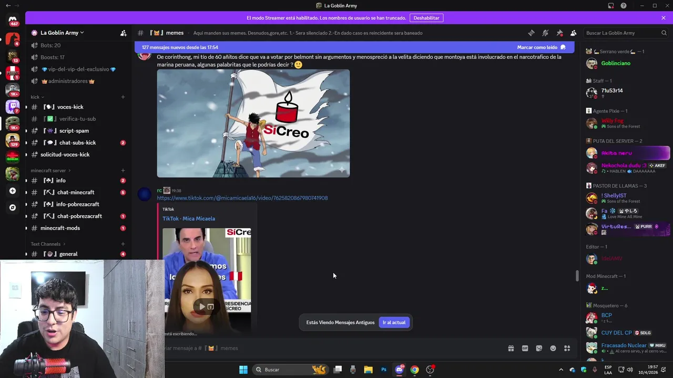This screenshot has height=378, width=673.
Task: Open pinned messages pin icon
Action: pyautogui.click(x=559, y=33)
